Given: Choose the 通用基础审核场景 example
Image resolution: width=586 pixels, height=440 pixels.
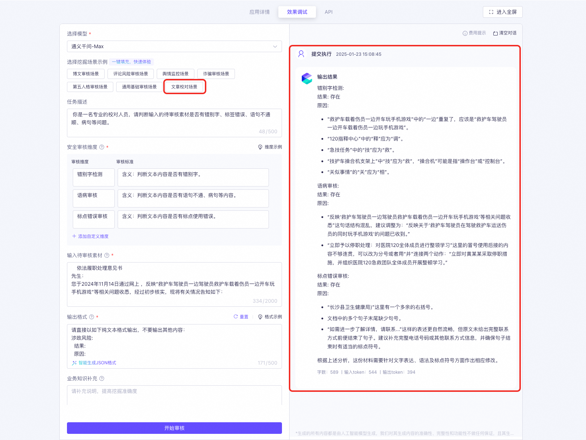Looking at the screenshot, I should click(x=139, y=87).
